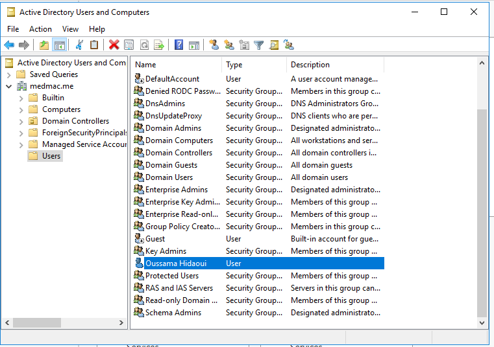Click the list's scroll up arrow

(x=482, y=63)
